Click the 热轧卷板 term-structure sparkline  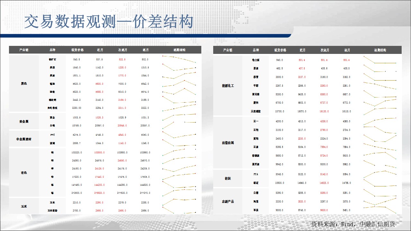[179, 107]
